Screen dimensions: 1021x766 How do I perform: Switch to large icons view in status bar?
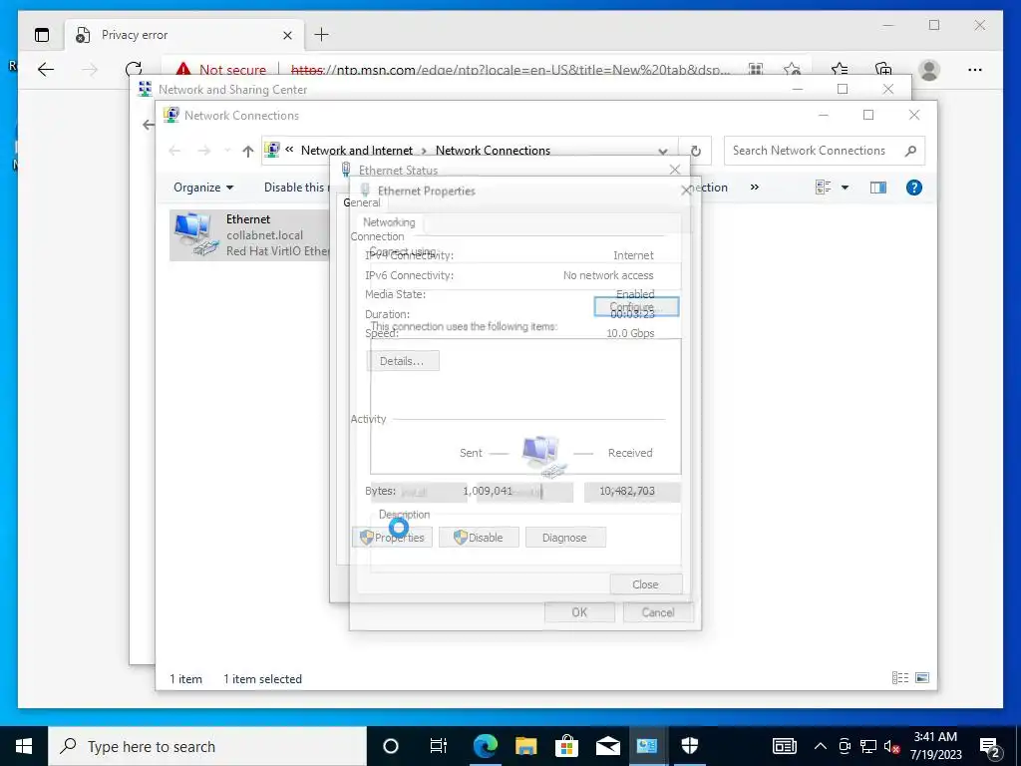click(922, 678)
